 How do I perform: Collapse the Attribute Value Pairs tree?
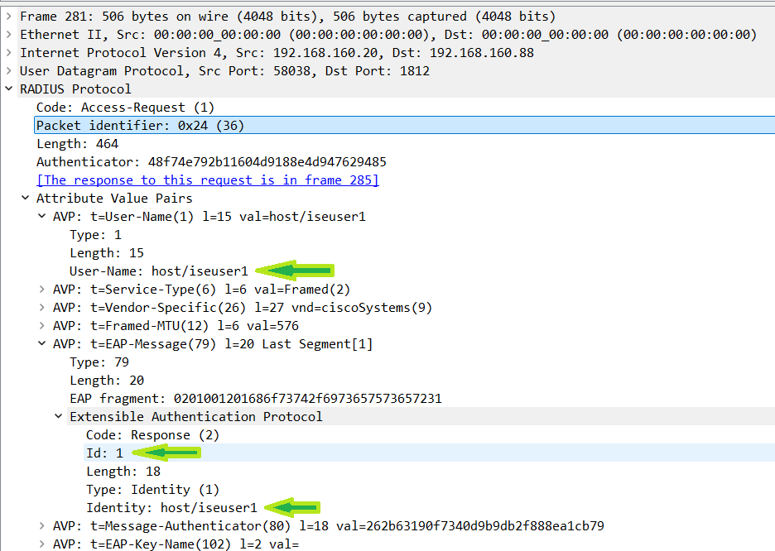pyautogui.click(x=25, y=198)
